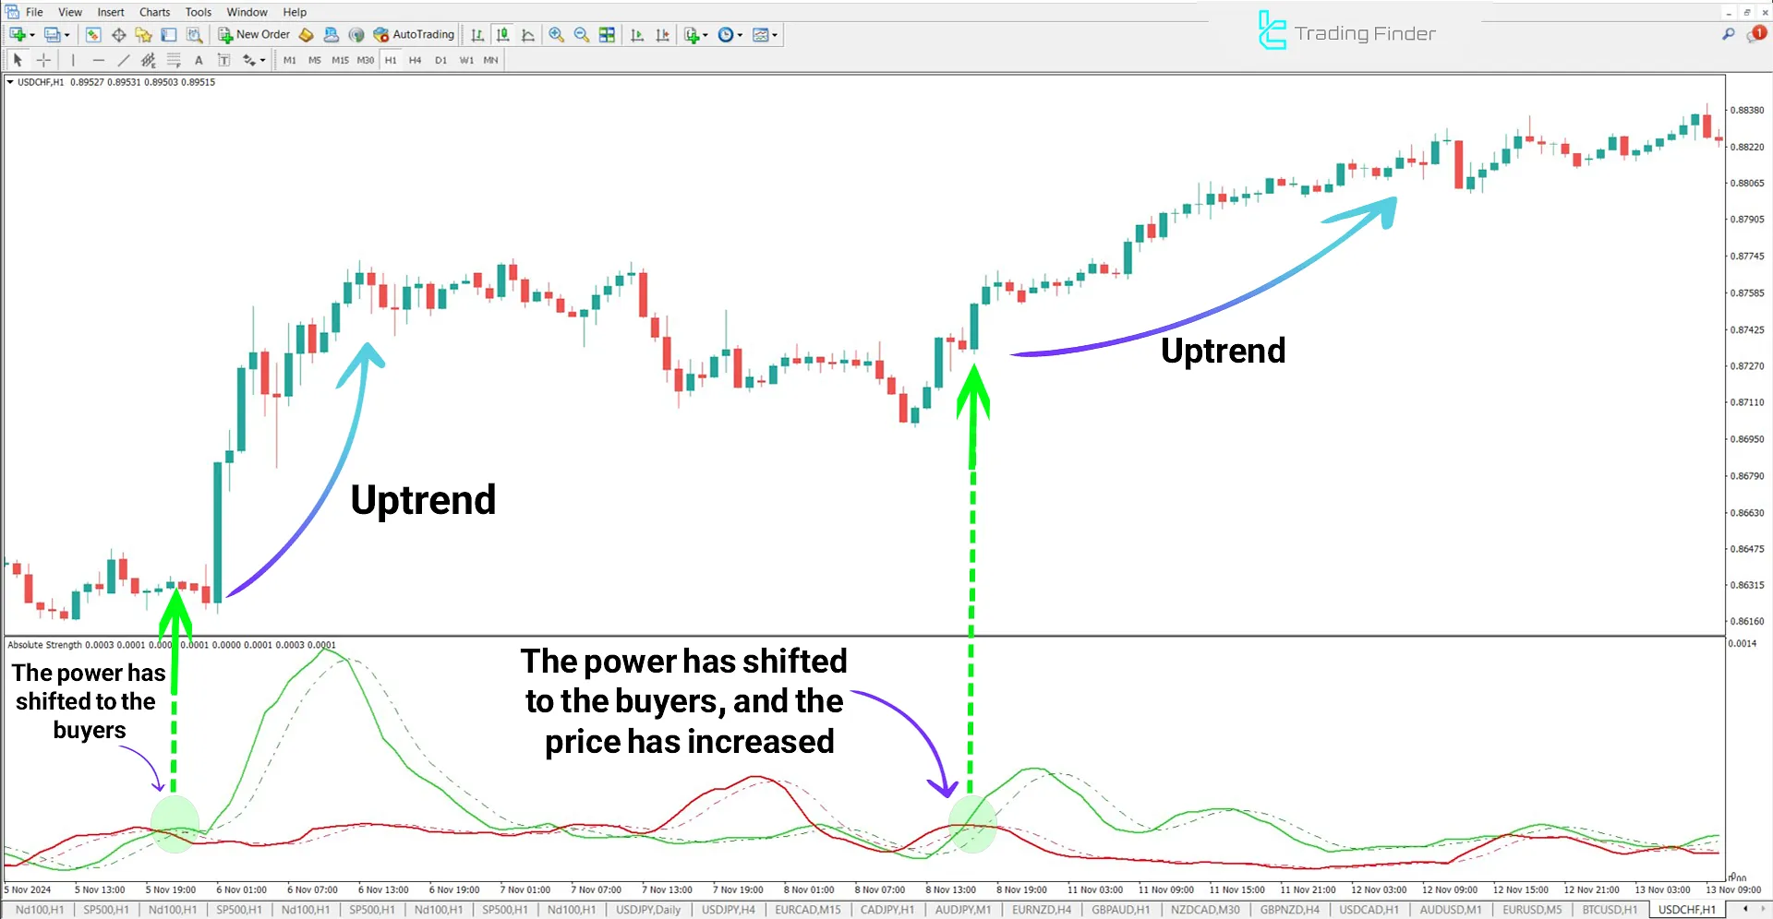Zoom in on the chart
This screenshot has height=919, width=1773.
556,35
